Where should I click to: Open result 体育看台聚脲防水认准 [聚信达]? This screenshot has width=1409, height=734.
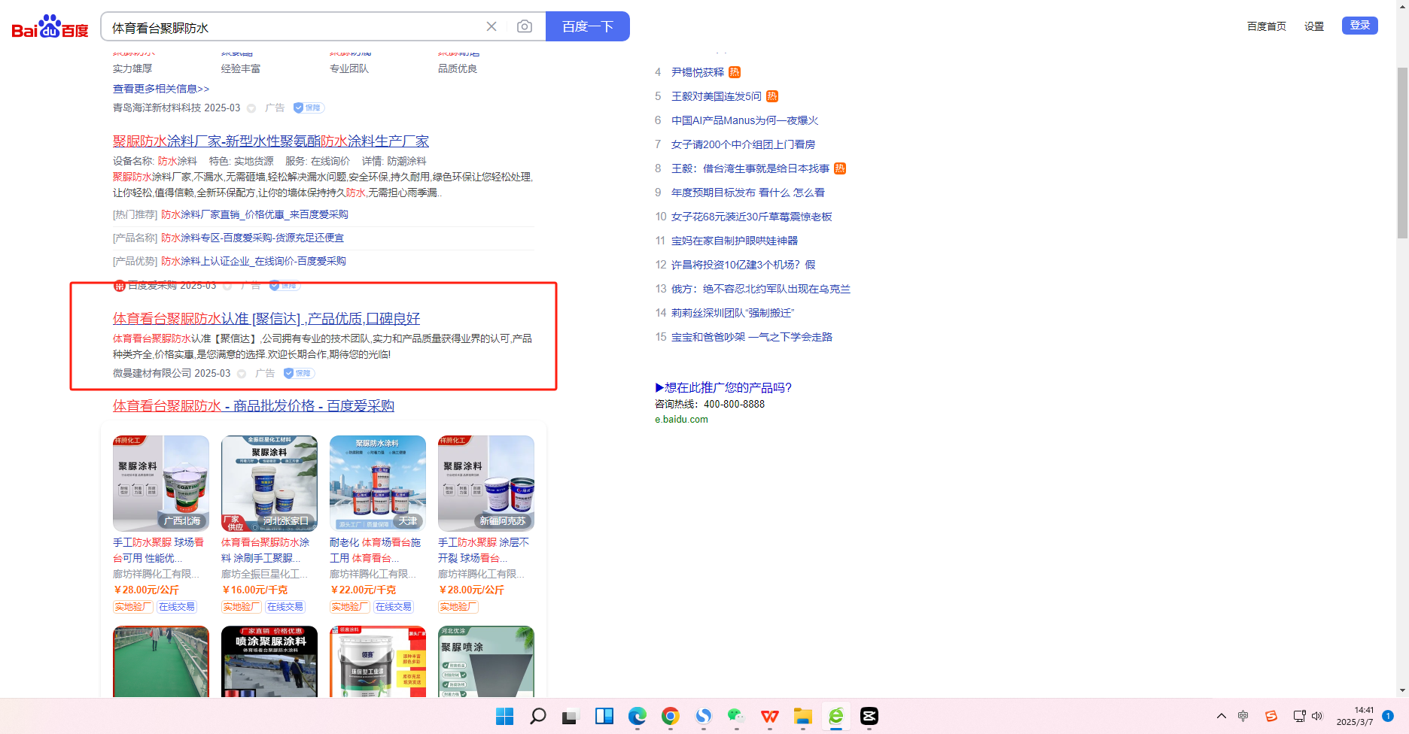pos(266,318)
